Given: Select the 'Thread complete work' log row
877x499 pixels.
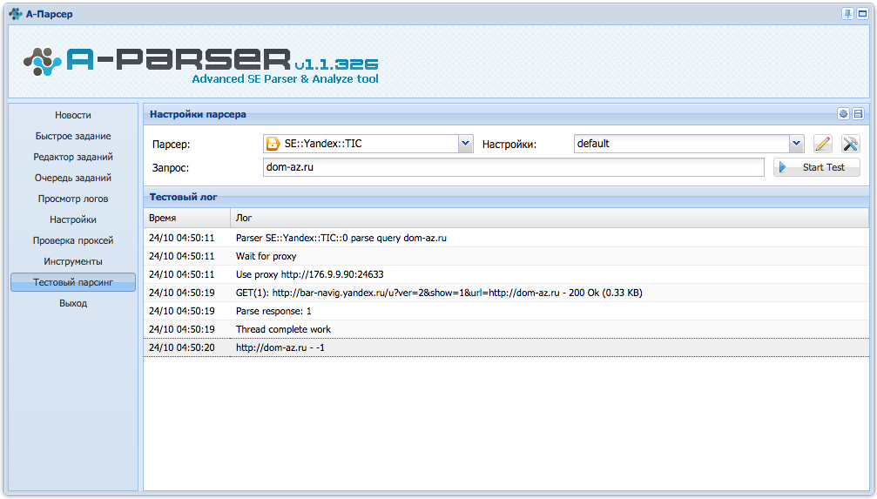Looking at the screenshot, I should [x=506, y=329].
